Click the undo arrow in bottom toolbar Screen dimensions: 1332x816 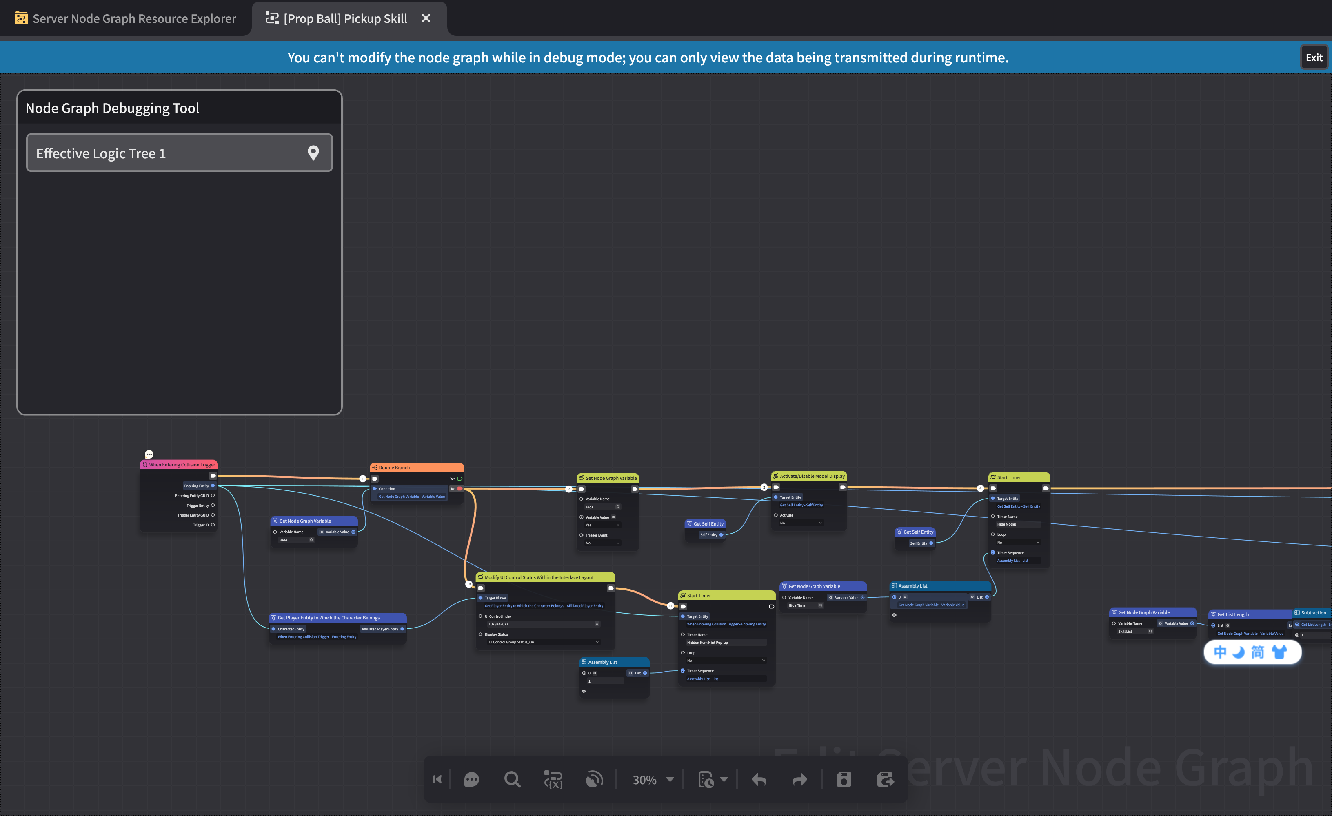tap(759, 779)
